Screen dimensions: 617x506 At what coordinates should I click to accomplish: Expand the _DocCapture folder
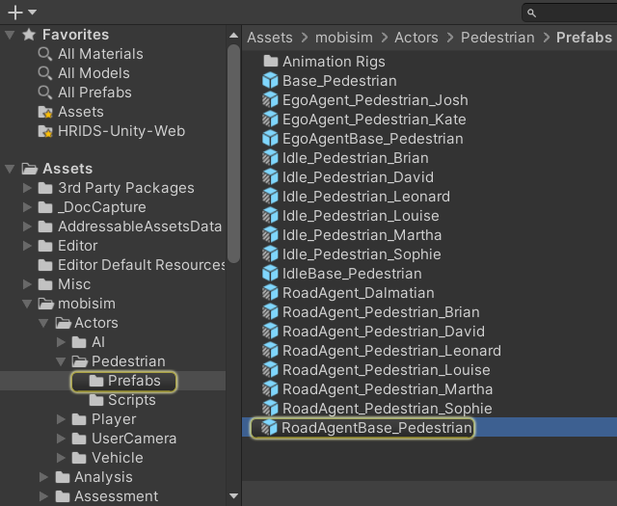pyautogui.click(x=27, y=207)
